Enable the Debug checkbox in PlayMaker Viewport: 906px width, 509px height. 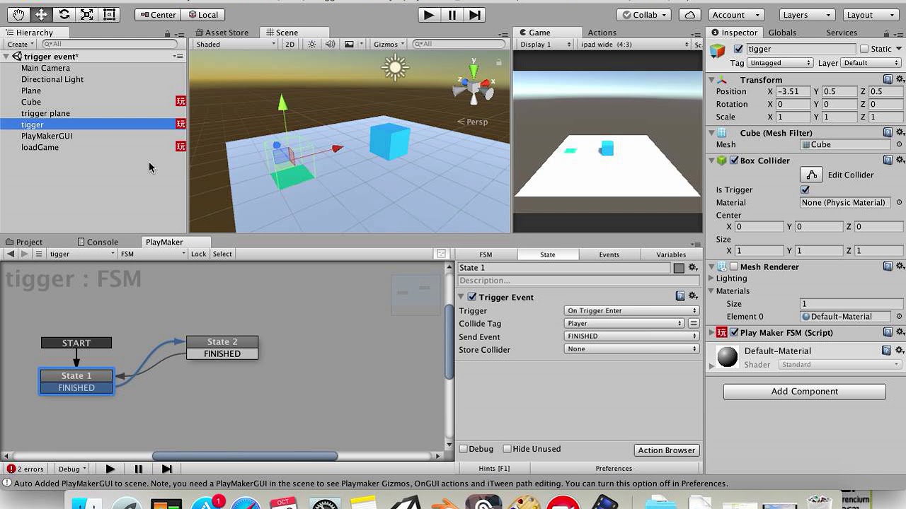[464, 449]
